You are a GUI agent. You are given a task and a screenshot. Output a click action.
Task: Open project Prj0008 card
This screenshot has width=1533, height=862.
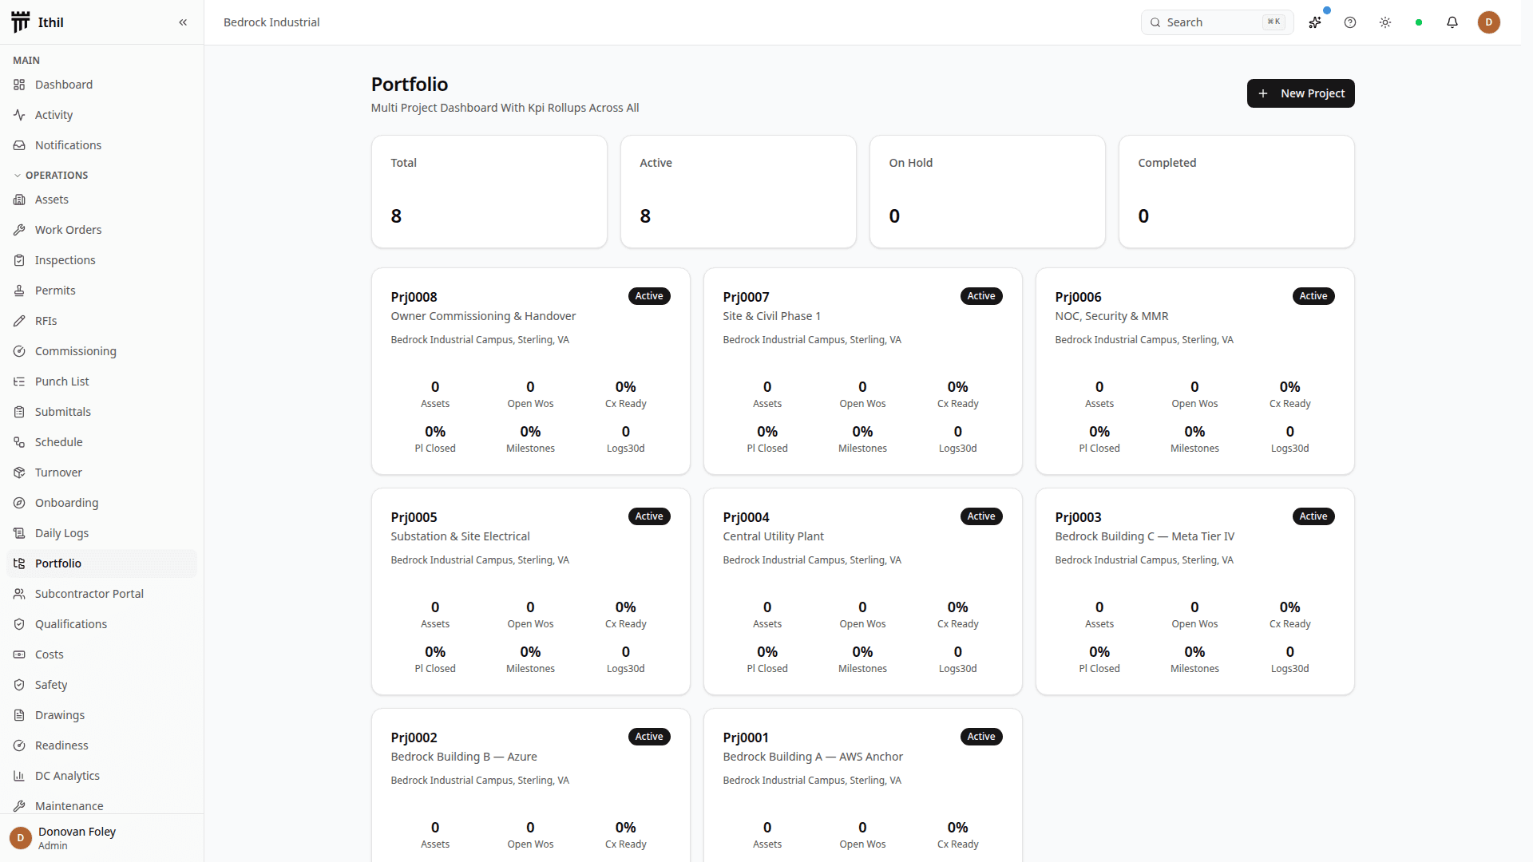tap(531, 372)
